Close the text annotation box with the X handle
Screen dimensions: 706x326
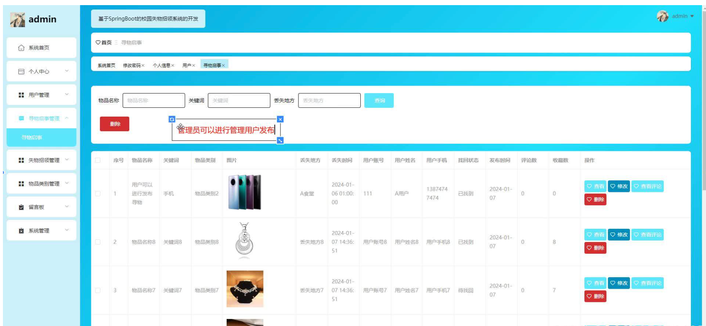coord(280,119)
